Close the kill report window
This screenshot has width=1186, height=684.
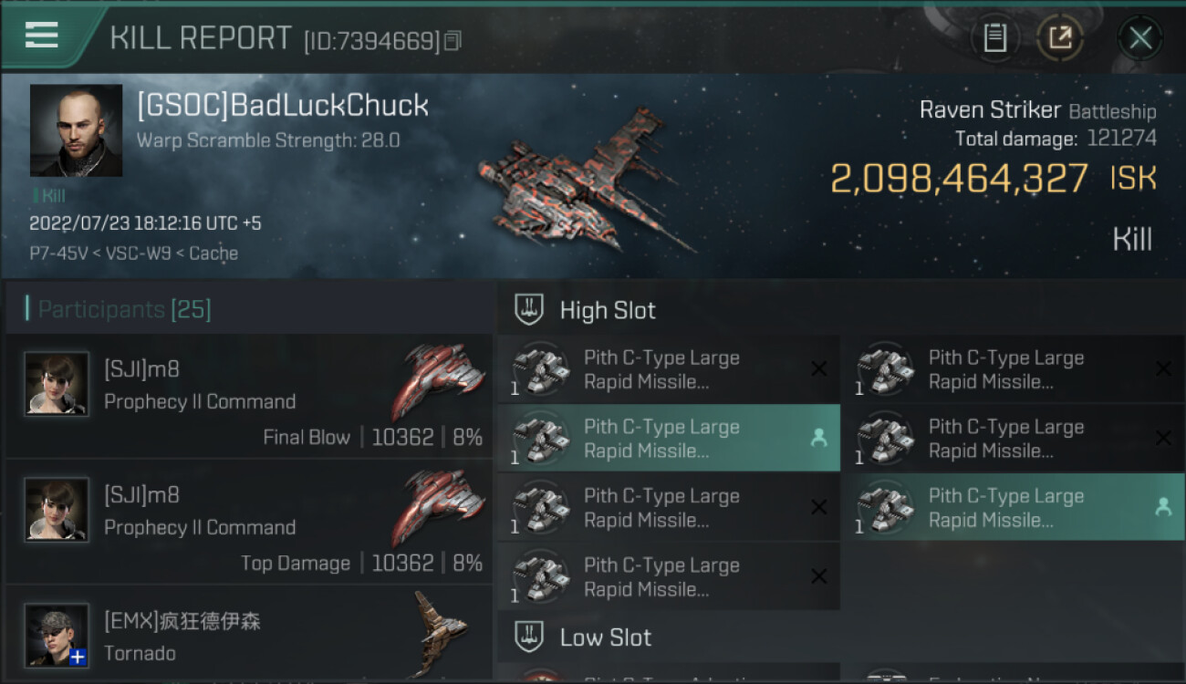pyautogui.click(x=1140, y=37)
